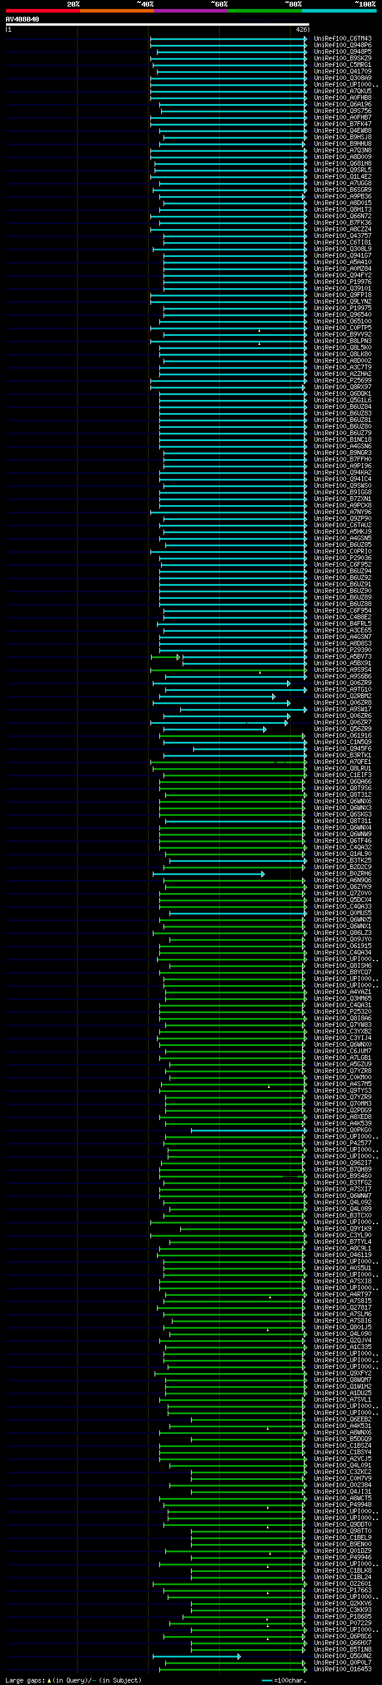Select hit label UniRef100_C1N5Q9
This screenshot has height=1685, width=382.
pos(343,742)
